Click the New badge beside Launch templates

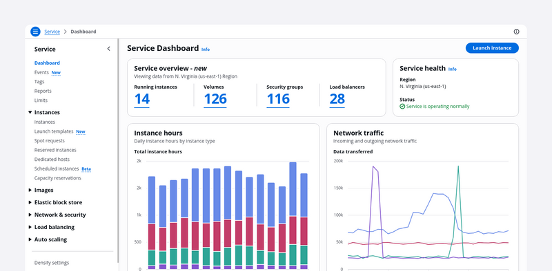pos(81,131)
